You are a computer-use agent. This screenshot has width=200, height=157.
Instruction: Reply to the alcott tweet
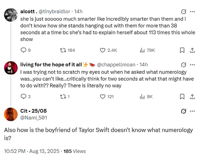click(x=23, y=50)
